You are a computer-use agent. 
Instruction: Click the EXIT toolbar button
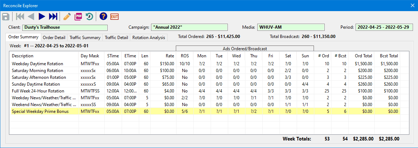click(114, 16)
